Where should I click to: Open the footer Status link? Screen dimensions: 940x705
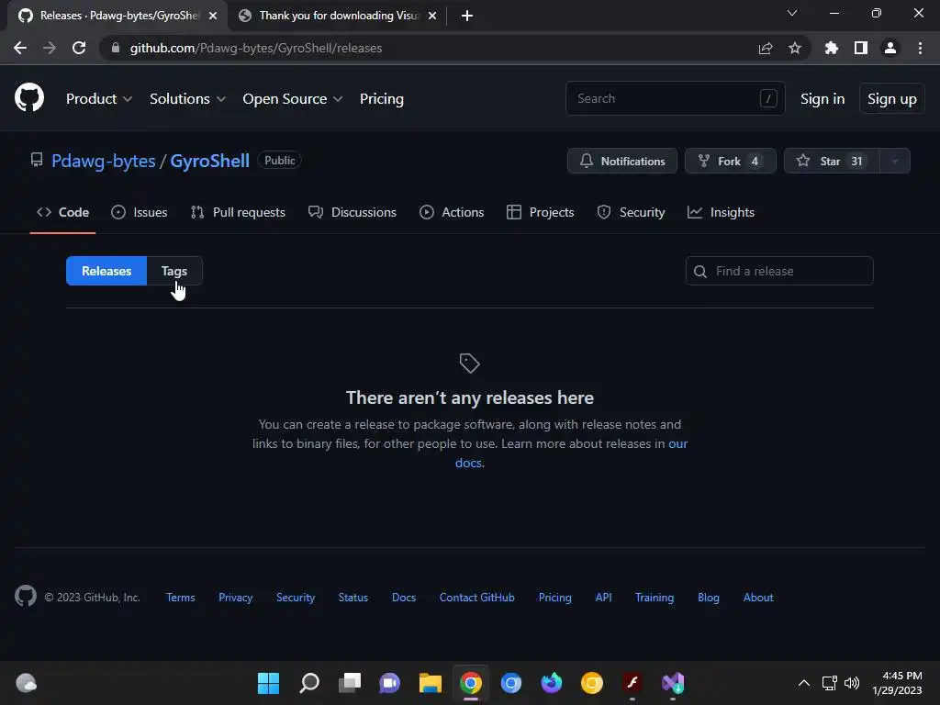(x=353, y=597)
